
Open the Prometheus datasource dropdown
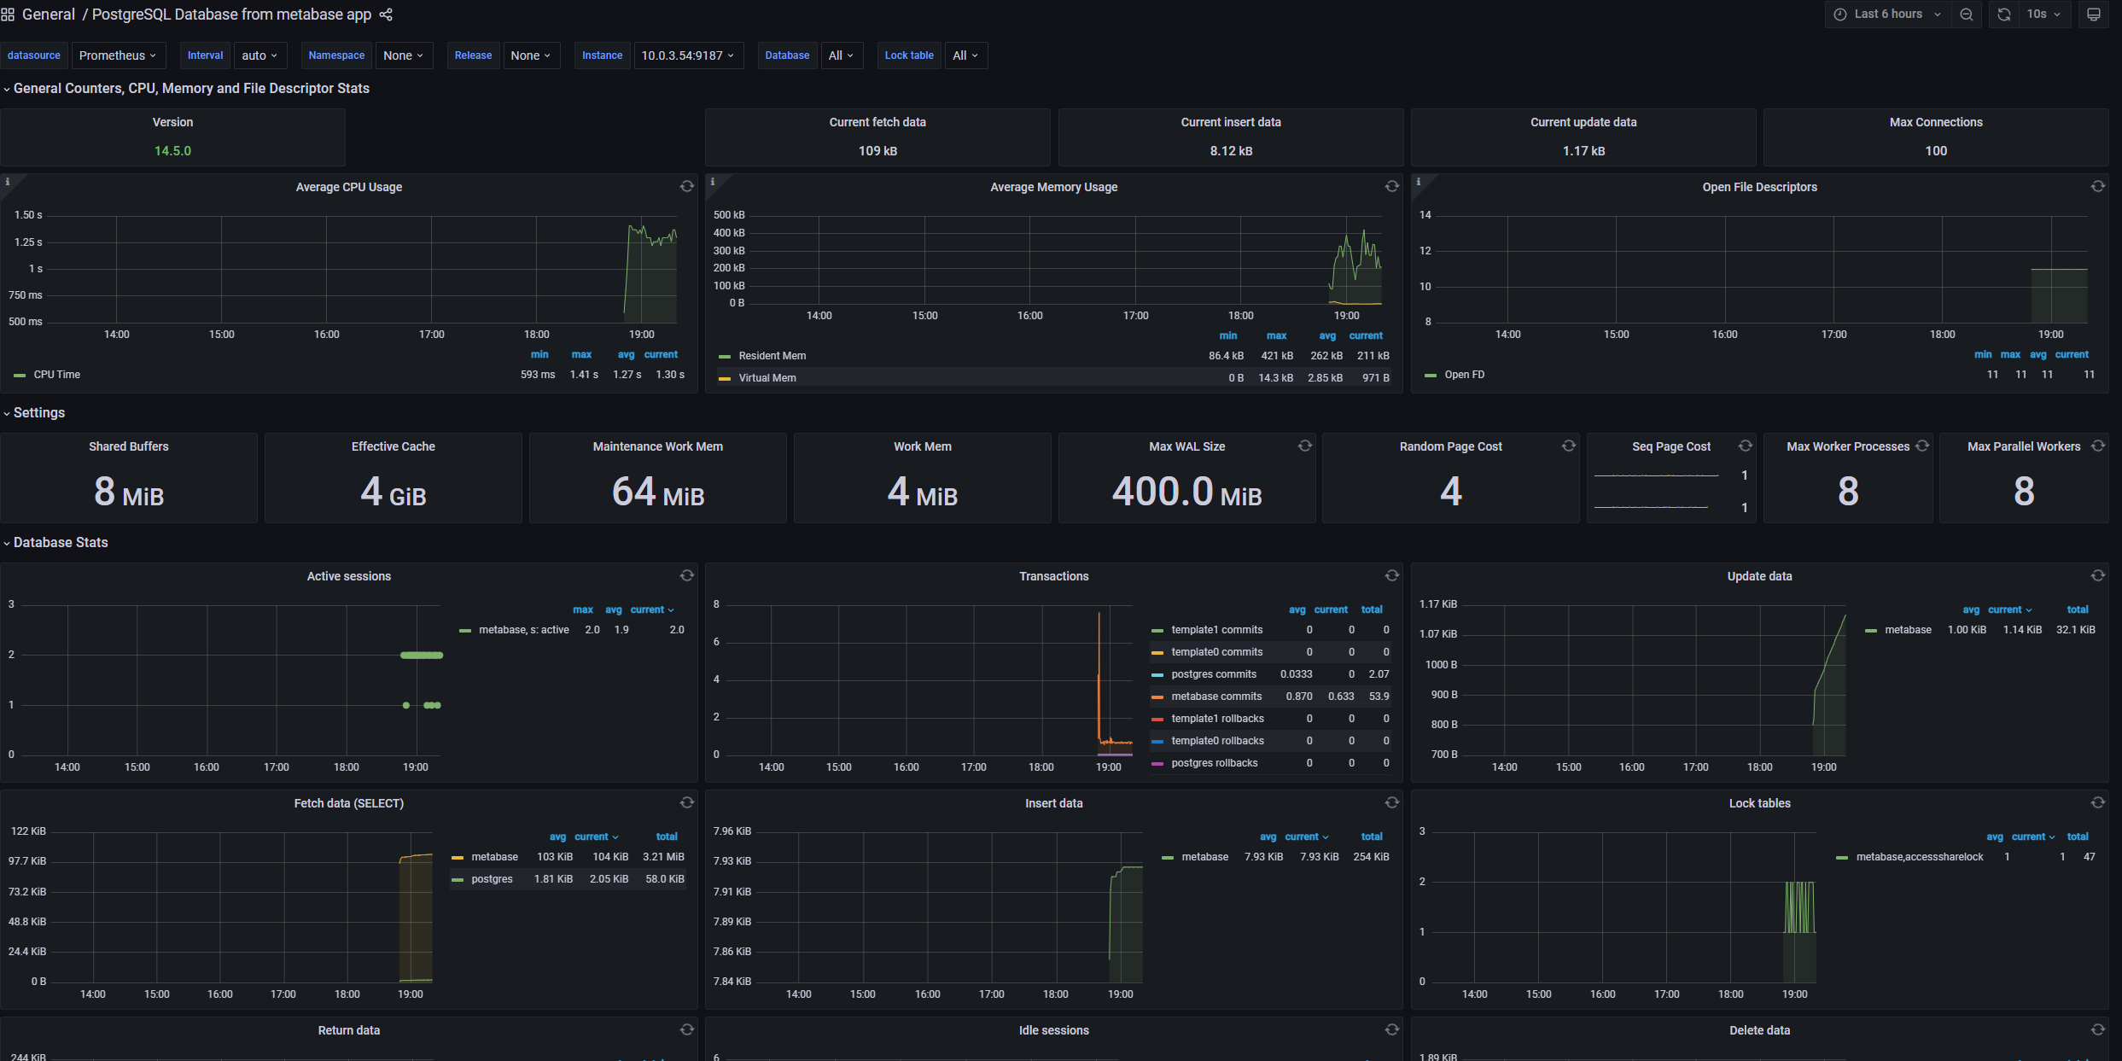[x=117, y=55]
